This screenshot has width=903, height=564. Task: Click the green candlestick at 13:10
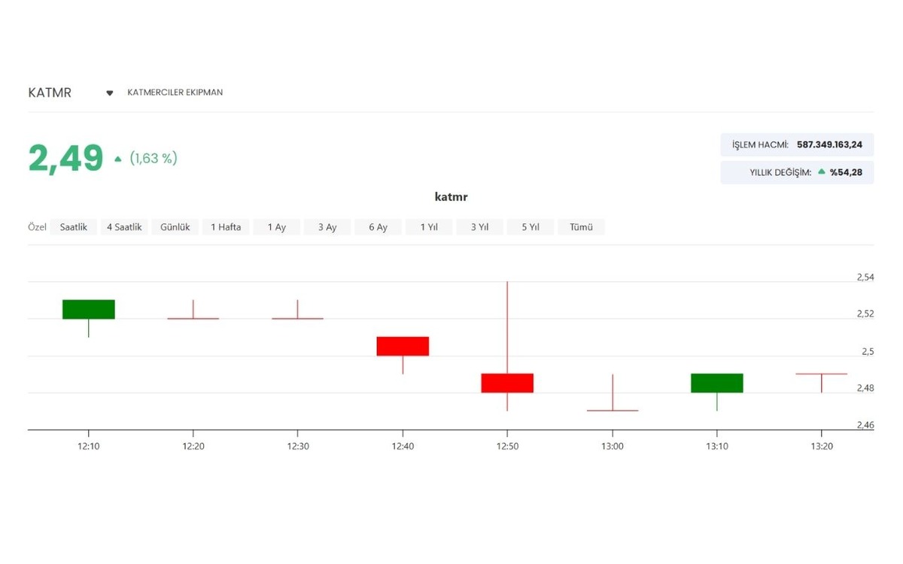tap(717, 383)
